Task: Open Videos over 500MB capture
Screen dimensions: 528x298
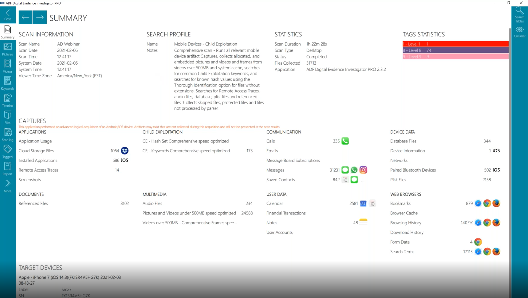Action: point(189,223)
